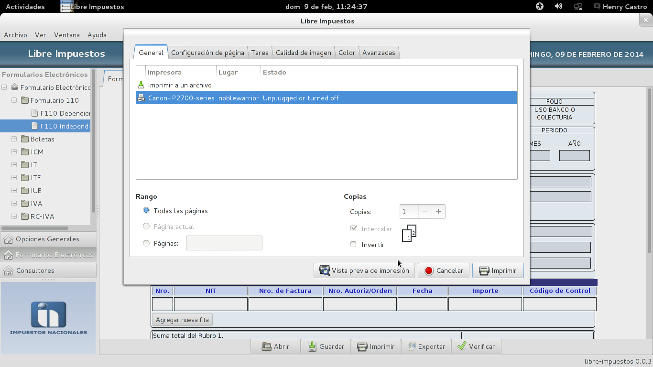Increase copies with the plus button
This screenshot has height=367, width=653.
(x=438, y=211)
